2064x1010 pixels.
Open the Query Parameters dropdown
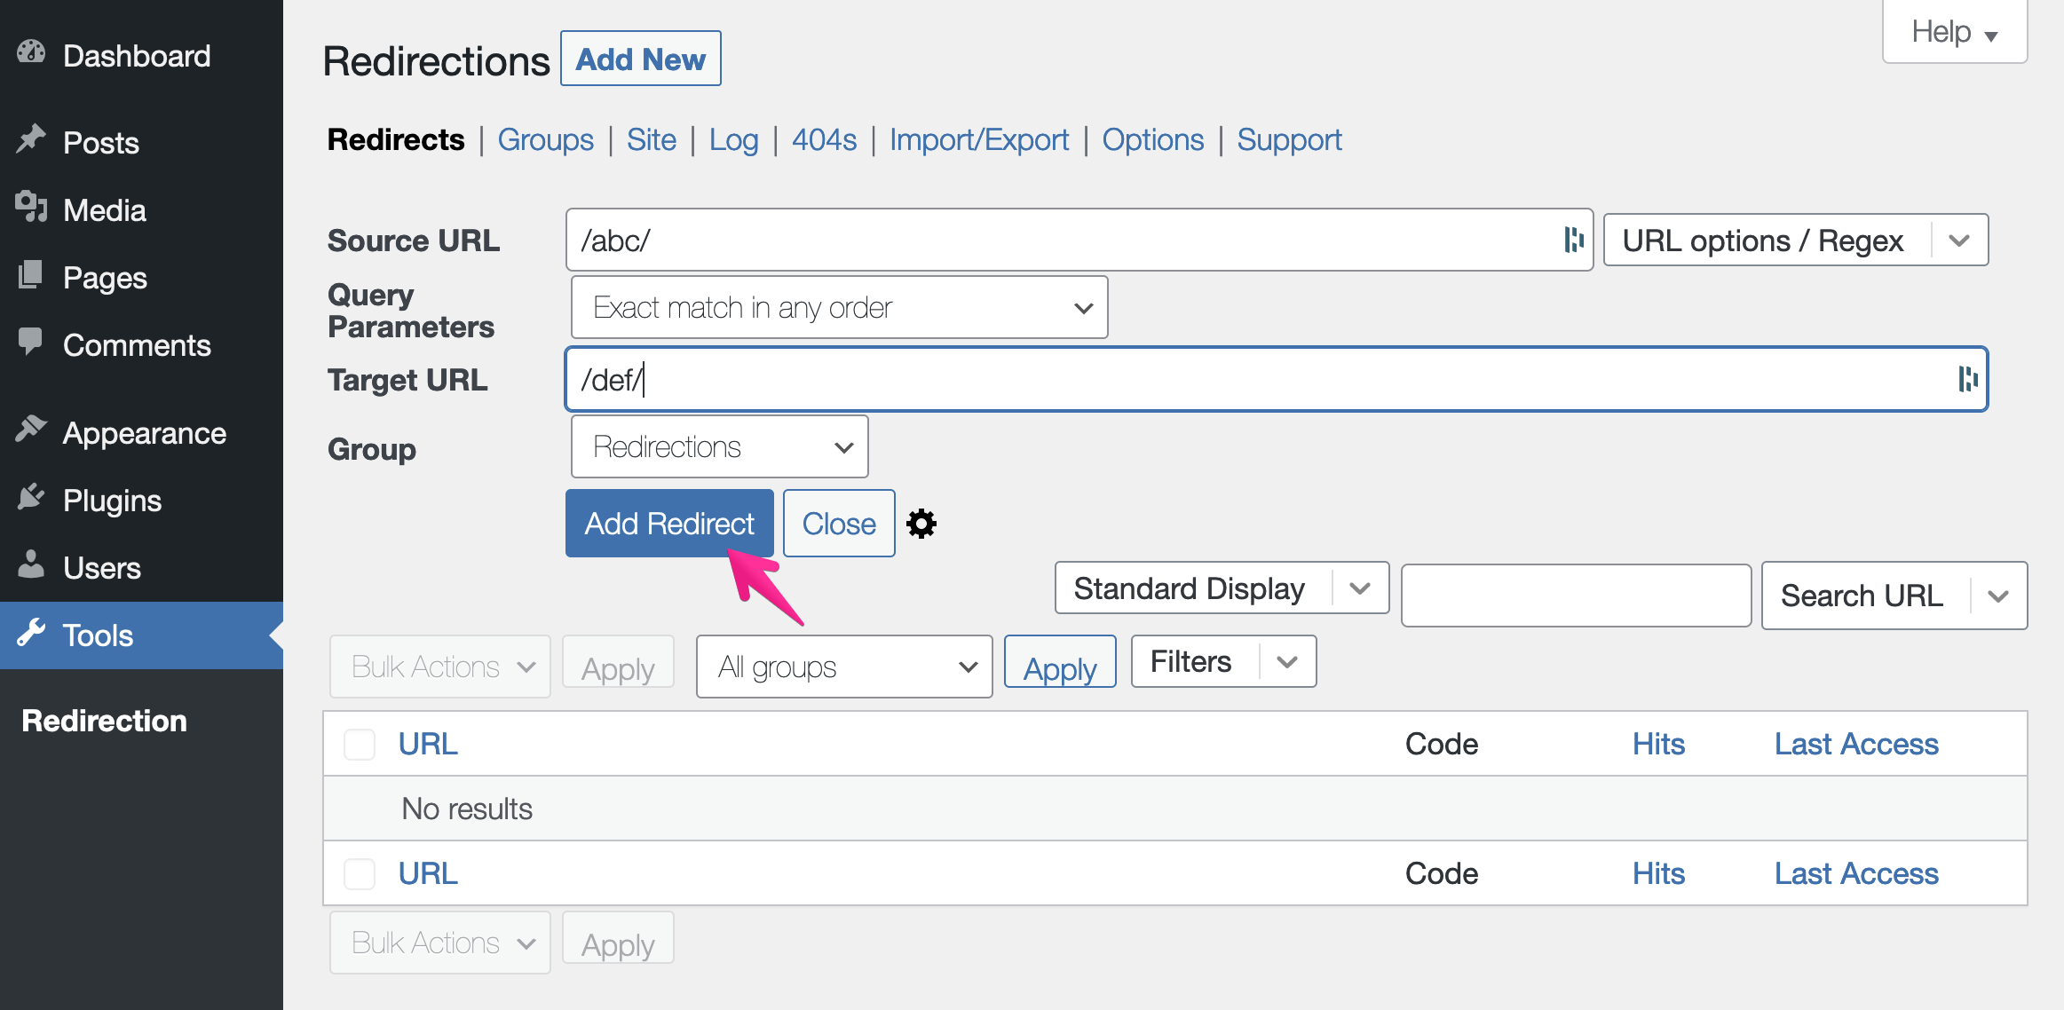838,307
